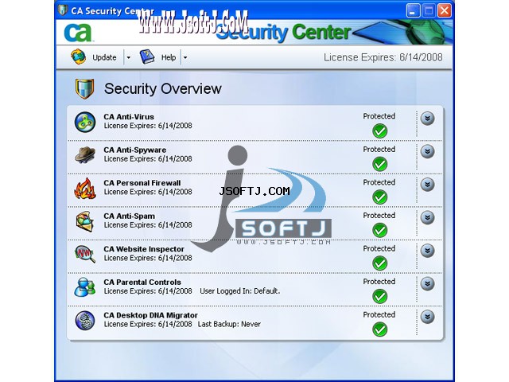This screenshot has height=382, width=509.
Task: Click the Help toolbar label
Action: click(x=169, y=57)
